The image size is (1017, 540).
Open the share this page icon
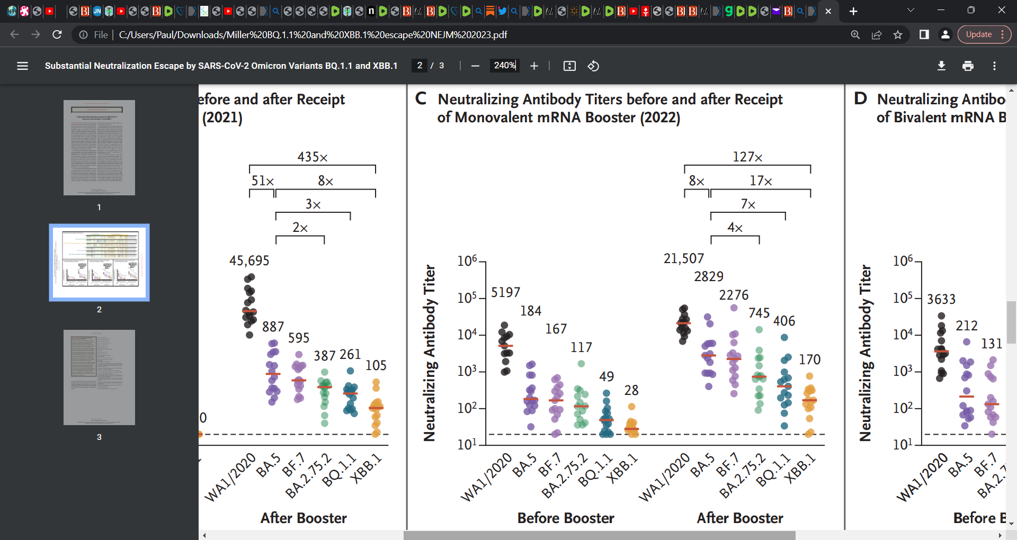[x=877, y=34]
